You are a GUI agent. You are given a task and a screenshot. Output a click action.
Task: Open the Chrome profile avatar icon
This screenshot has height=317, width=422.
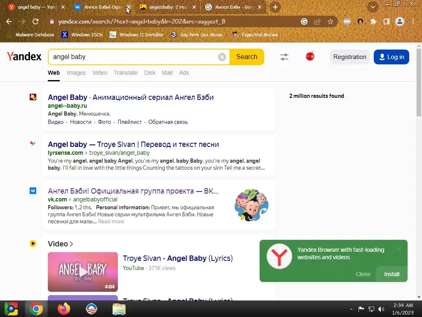click(x=400, y=21)
